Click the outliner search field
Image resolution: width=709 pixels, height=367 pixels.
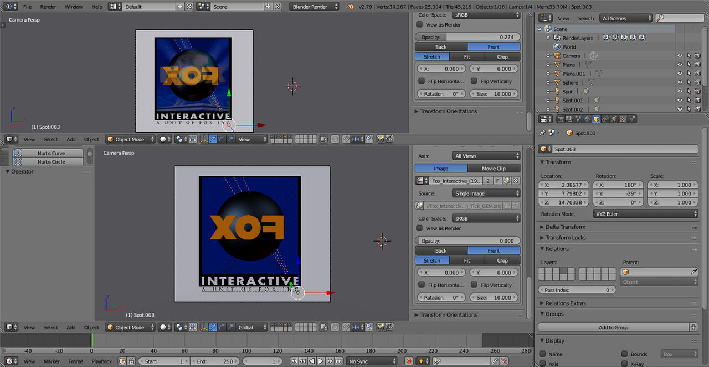click(679, 18)
